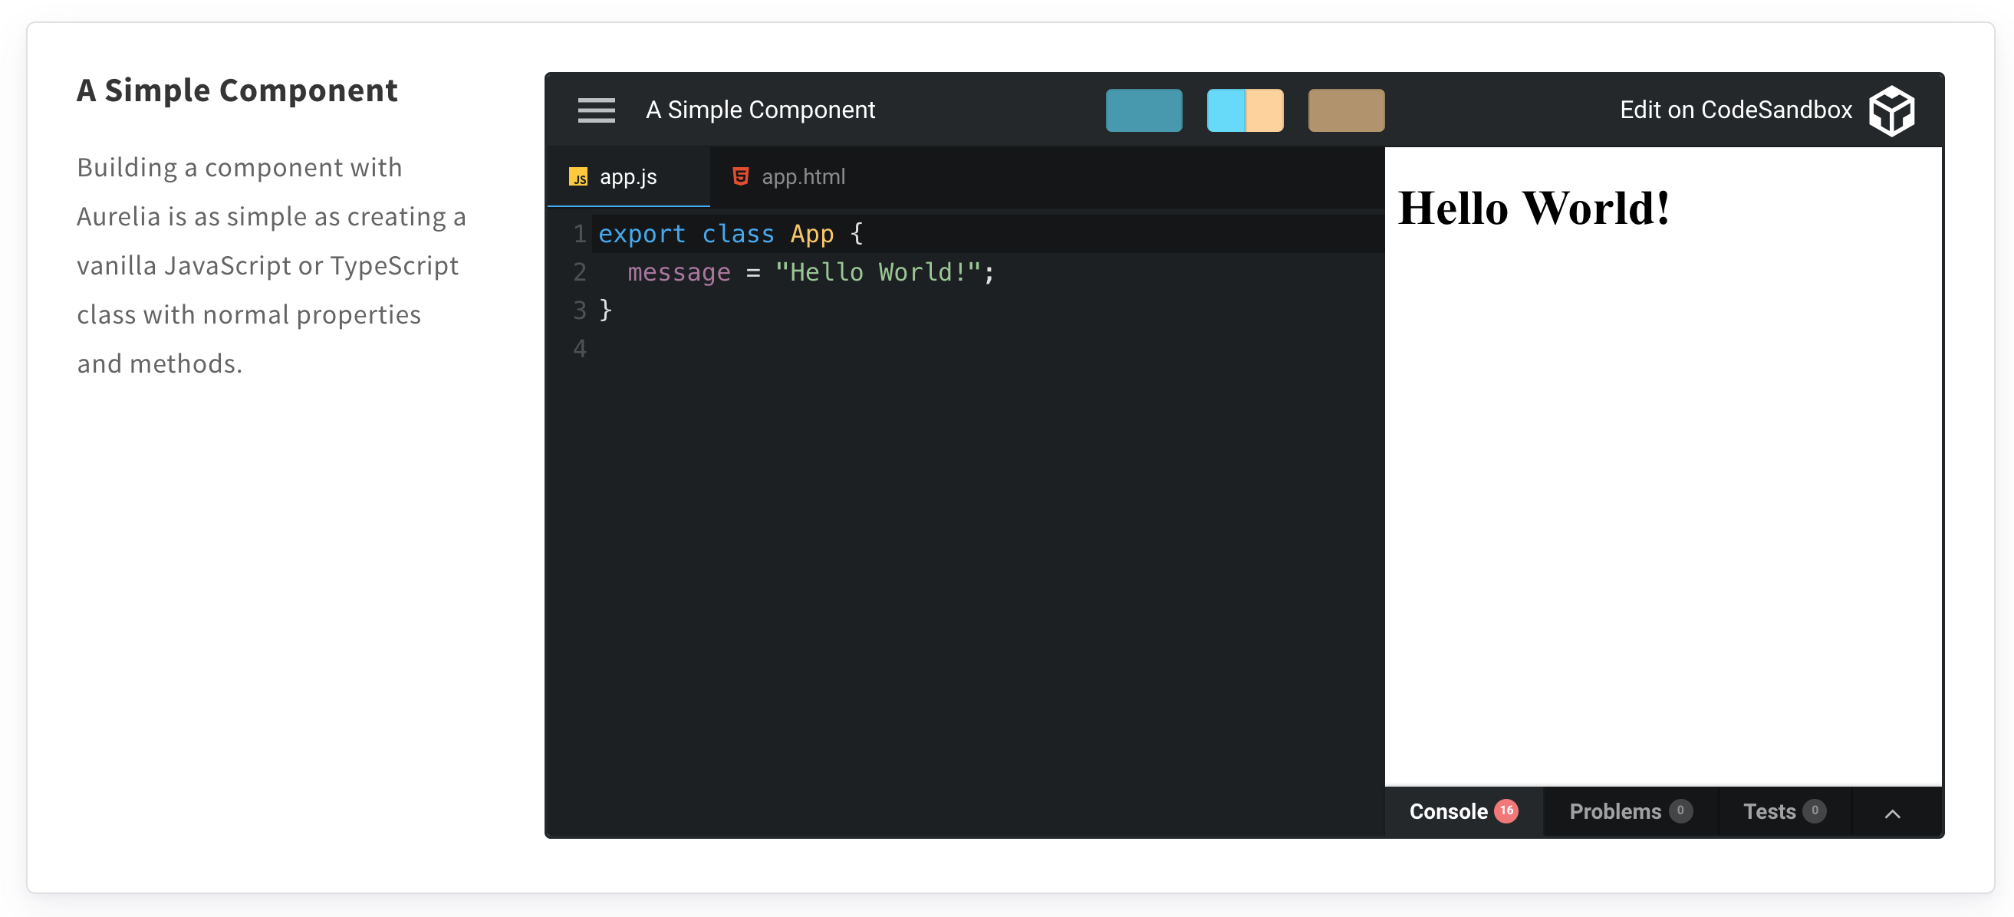Click the JS file icon on app.js tab
Viewport: 2014px width, 917px height.
578,177
